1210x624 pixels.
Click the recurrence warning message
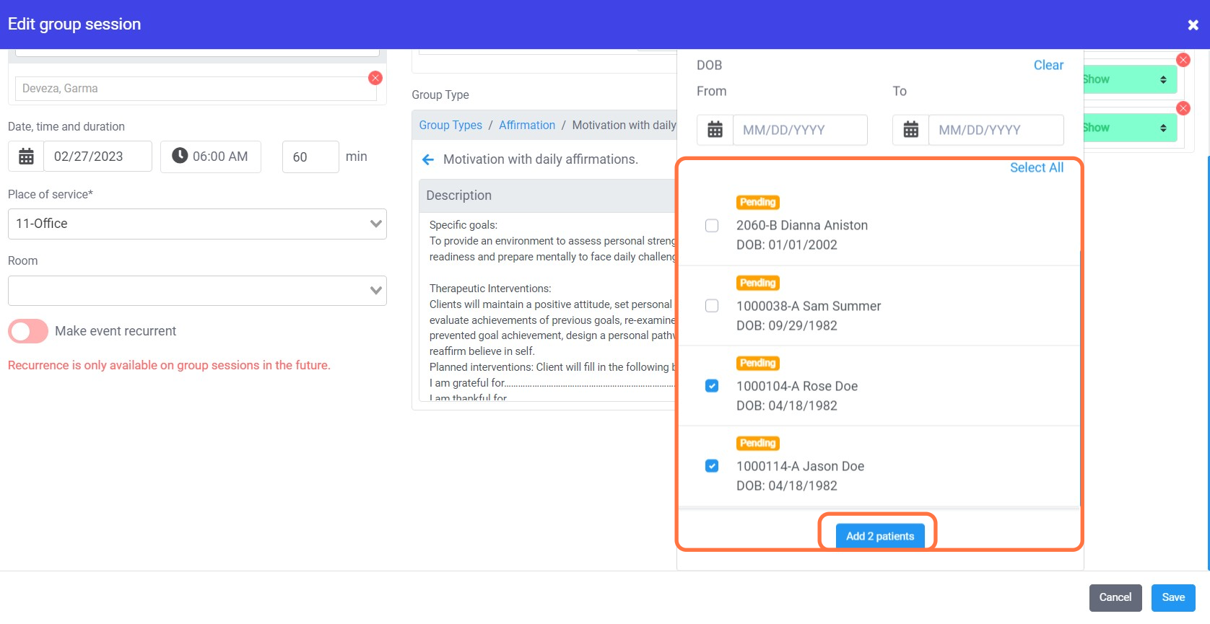point(169,365)
